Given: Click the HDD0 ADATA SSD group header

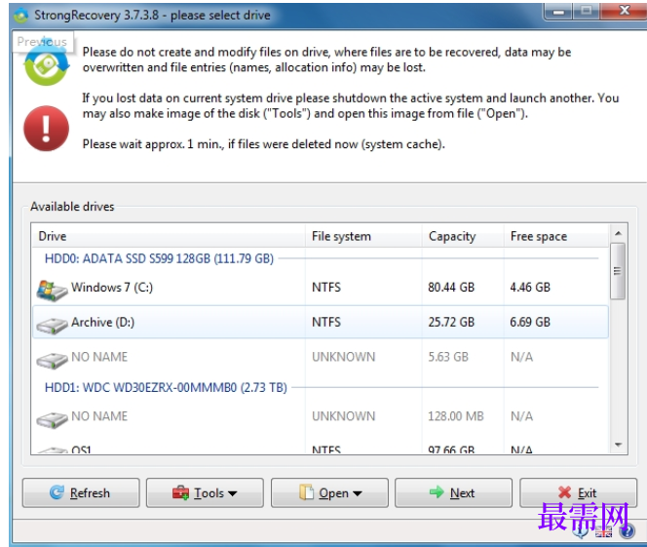Looking at the screenshot, I should 159,258.
